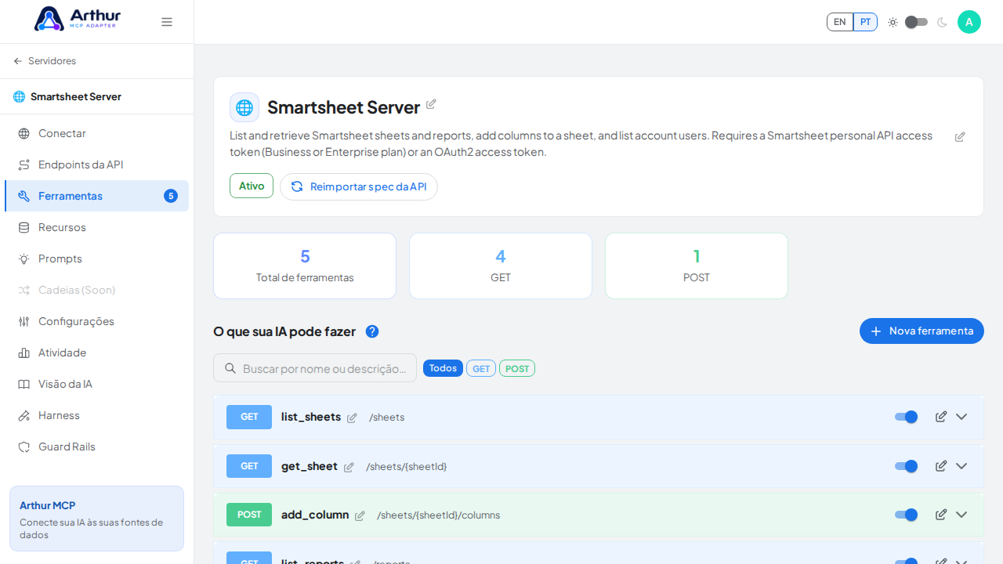The height and width of the screenshot is (564, 1003).
Task: Filter tools by POST chip
Action: click(x=517, y=368)
